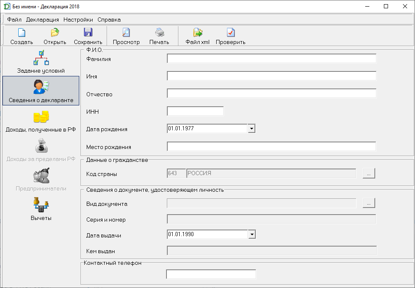Viewport: 415px width, 288px height.
Task: Click the РОССИЯ country name field
Action: point(271,173)
